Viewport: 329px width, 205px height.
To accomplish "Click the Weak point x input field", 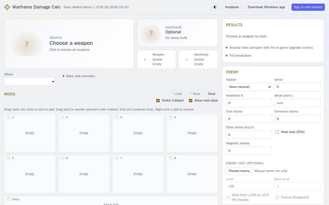I will 297,103.
